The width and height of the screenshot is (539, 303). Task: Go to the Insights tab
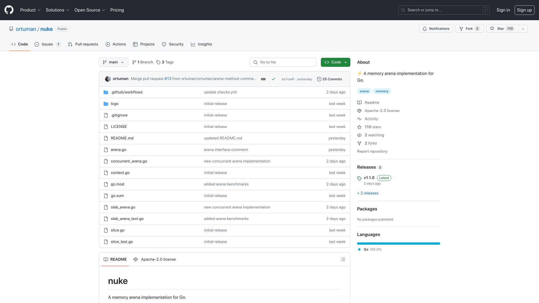tap(201, 44)
